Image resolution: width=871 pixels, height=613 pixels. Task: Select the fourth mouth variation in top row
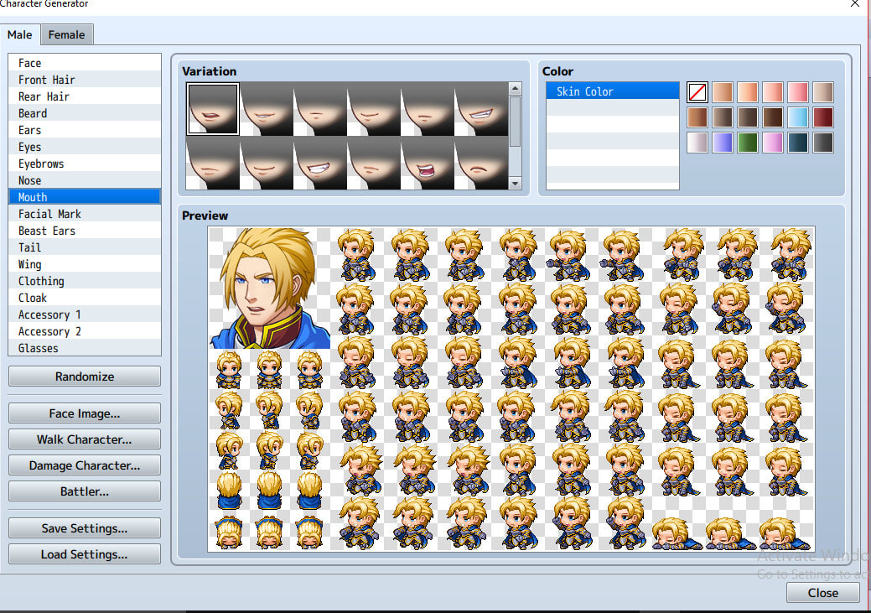(x=374, y=109)
